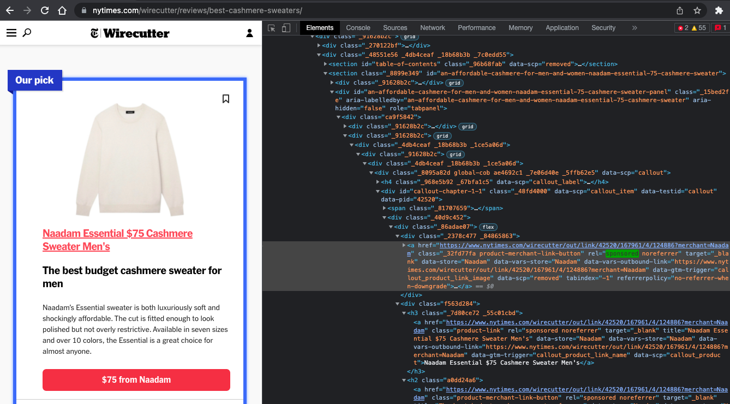Select the Wirecutter search icon
Viewport: 730px width, 404px height.
point(27,33)
